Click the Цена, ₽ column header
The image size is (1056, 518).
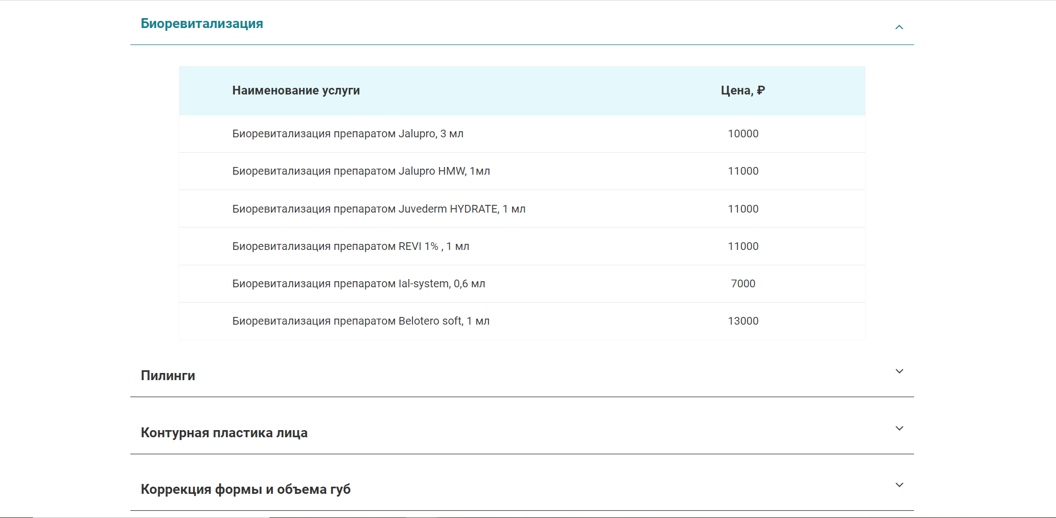tap(743, 91)
